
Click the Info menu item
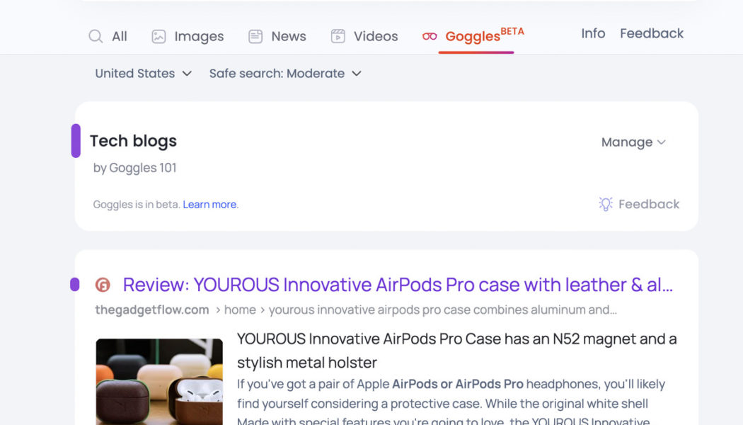592,33
